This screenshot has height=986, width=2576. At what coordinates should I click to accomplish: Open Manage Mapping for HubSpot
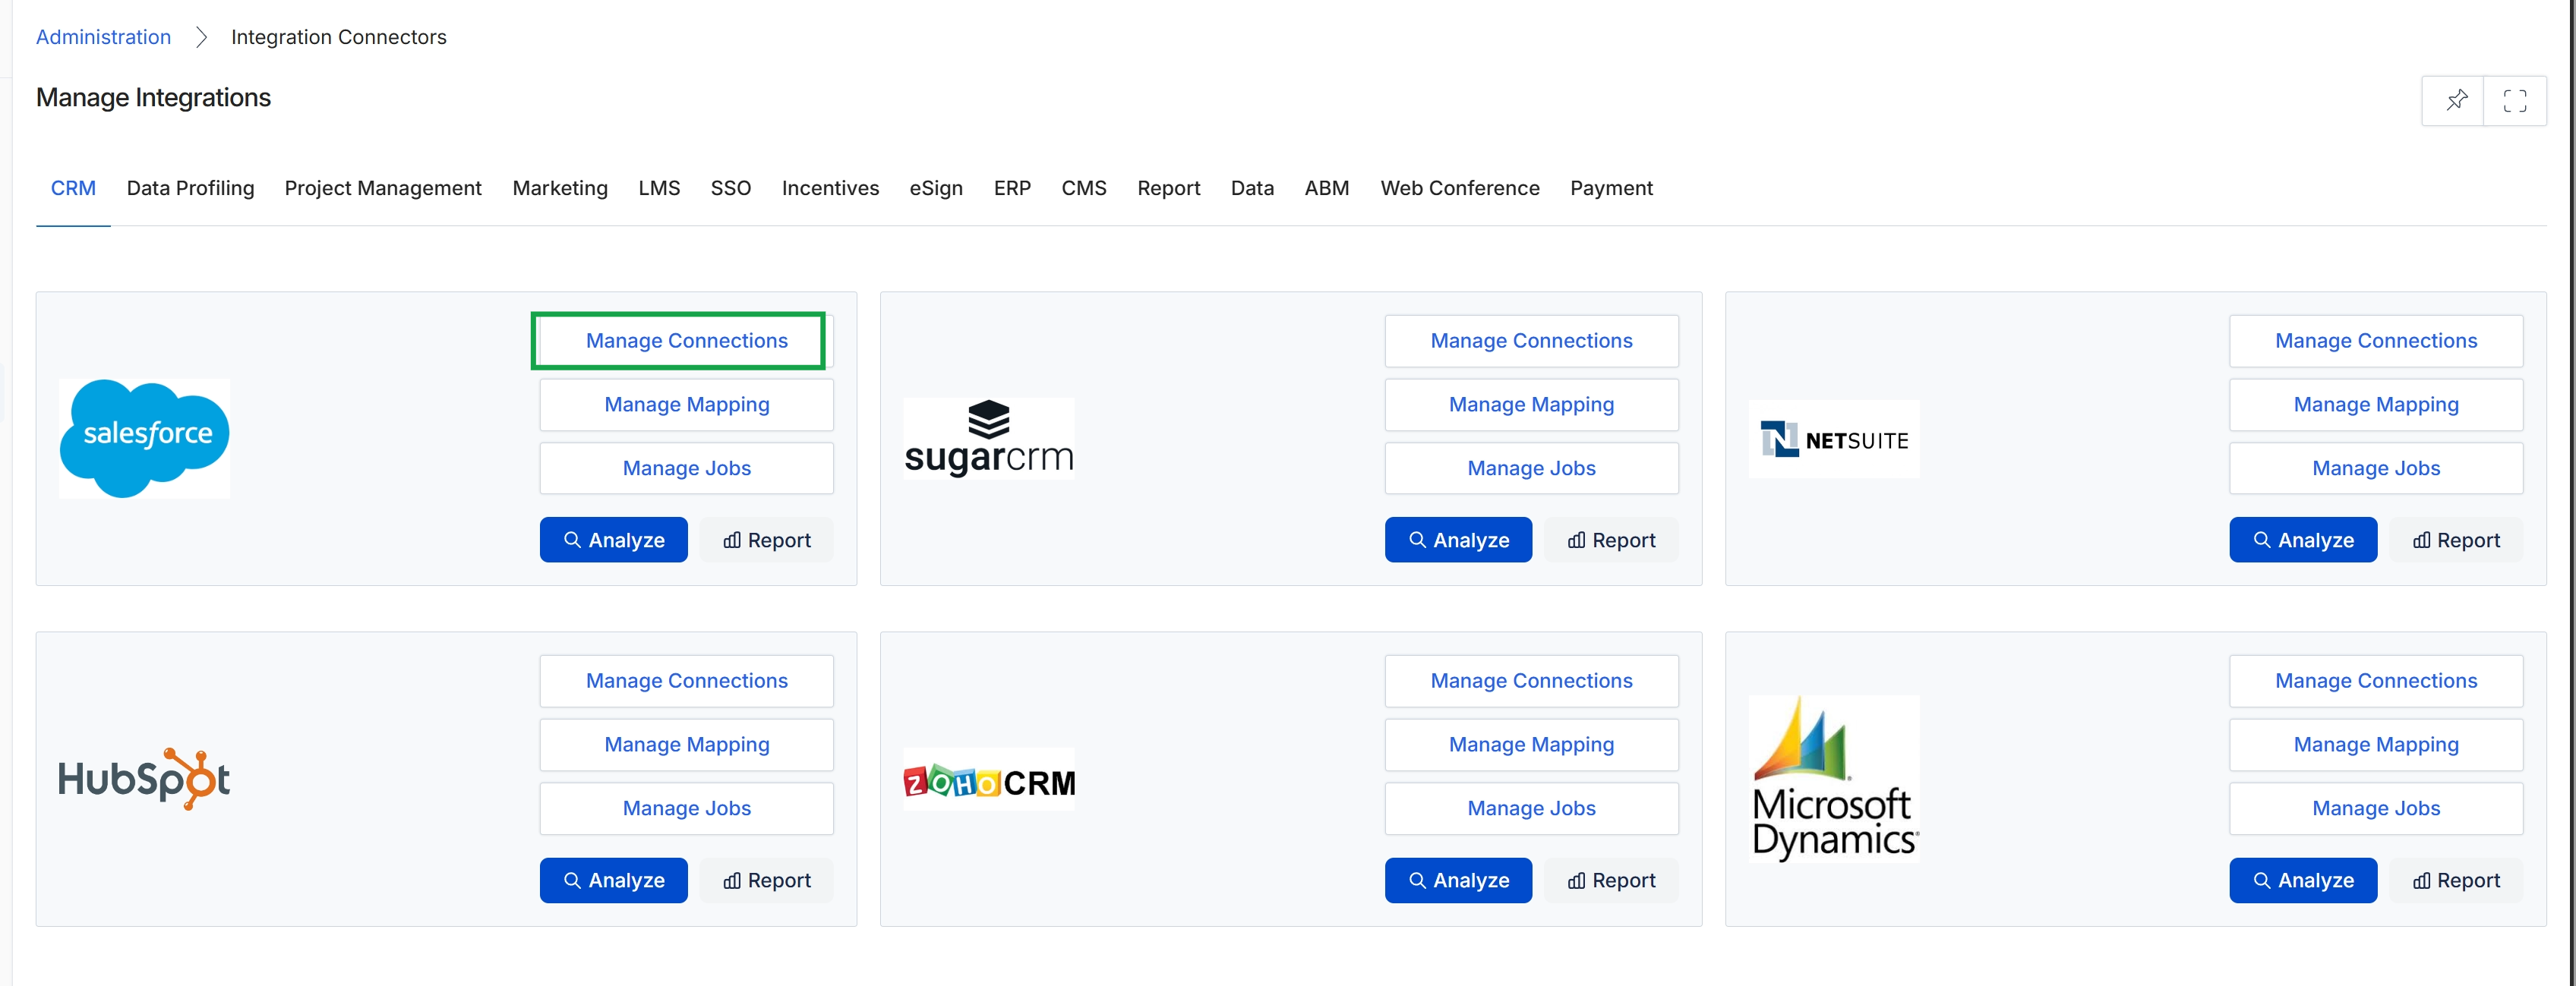[x=686, y=745]
